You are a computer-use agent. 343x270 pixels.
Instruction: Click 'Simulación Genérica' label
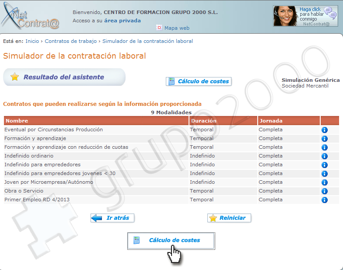tap(311, 80)
